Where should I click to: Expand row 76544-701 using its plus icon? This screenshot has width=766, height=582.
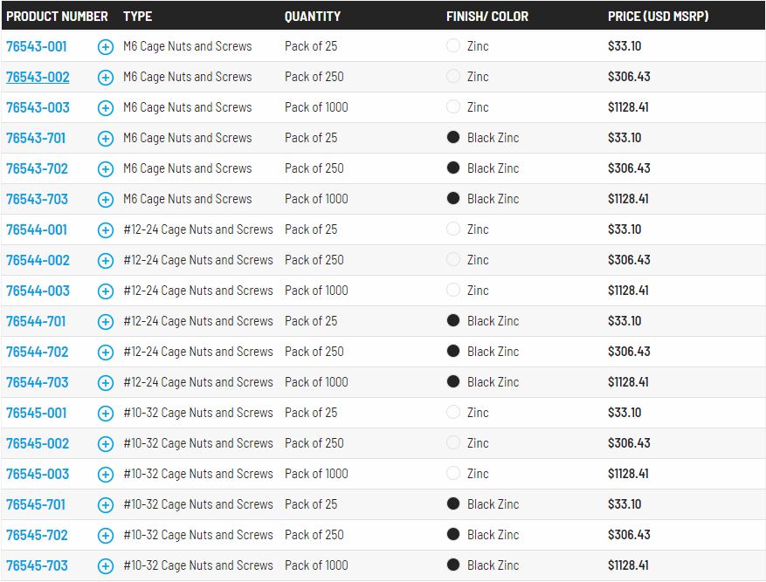[106, 322]
